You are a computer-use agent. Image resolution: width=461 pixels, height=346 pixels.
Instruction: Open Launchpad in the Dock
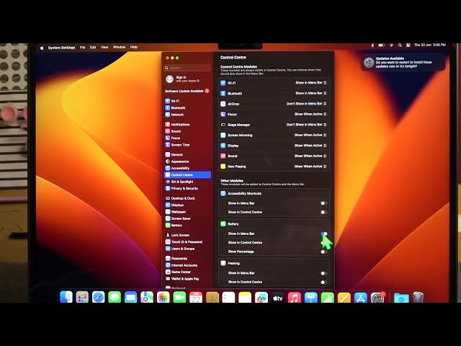82,297
